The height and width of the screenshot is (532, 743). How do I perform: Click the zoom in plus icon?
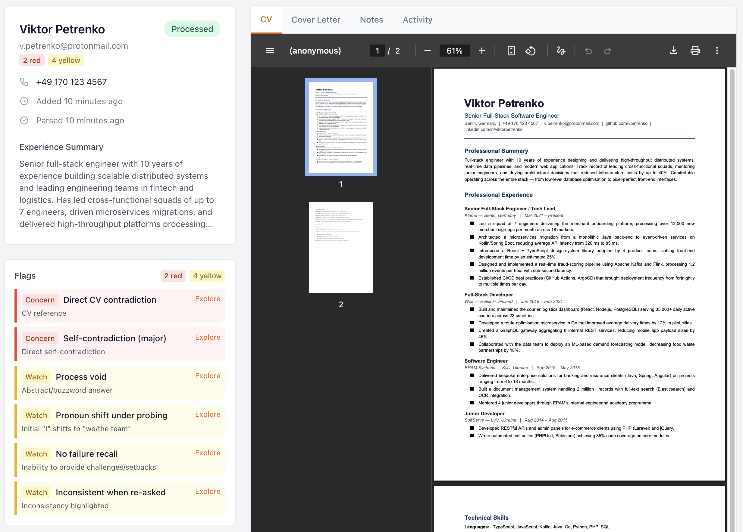tap(481, 51)
